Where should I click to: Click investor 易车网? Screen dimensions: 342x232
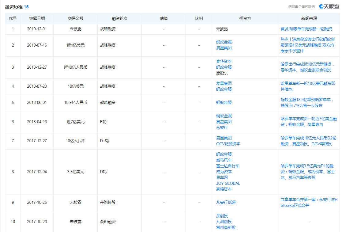coord(222,178)
